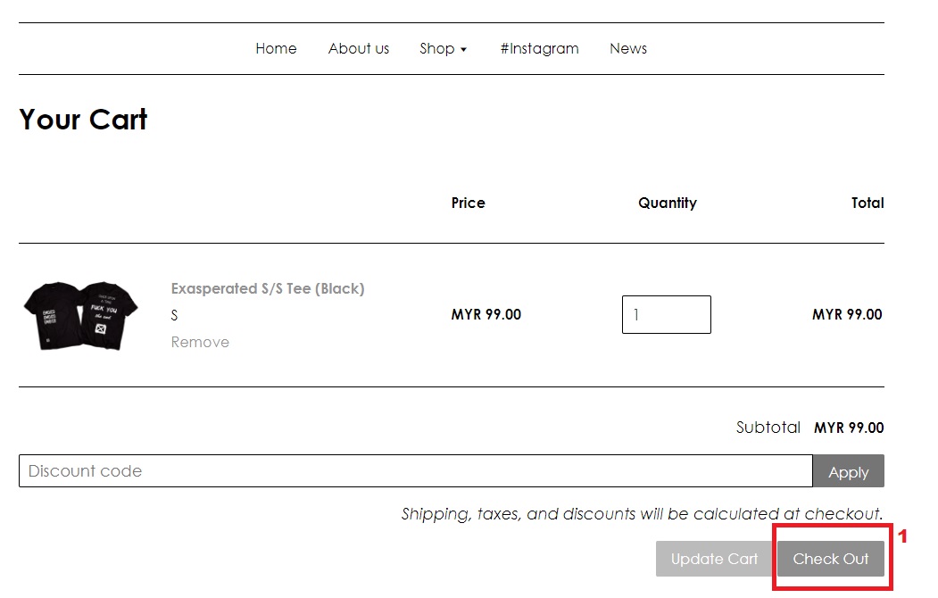This screenshot has height=598, width=938.
Task: Click the Quantity column header
Action: (x=668, y=203)
